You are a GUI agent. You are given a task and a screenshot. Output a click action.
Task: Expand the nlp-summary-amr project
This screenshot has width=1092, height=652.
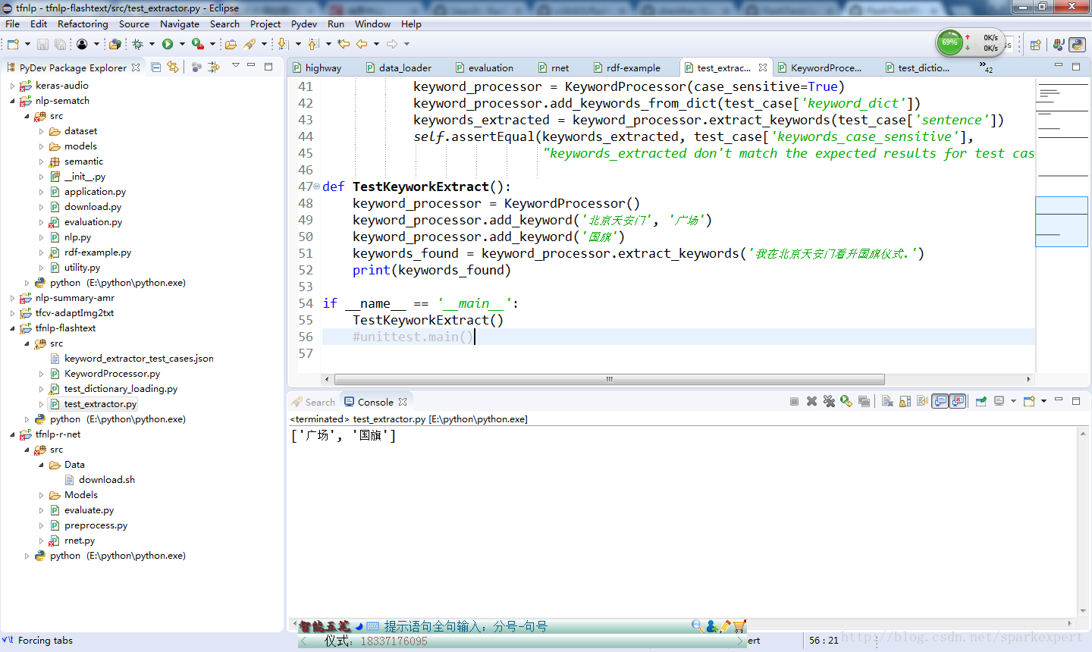tap(12, 298)
